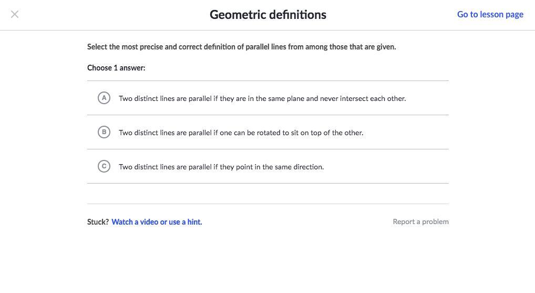Viewport: 535px width, 293px height.
Task: Pick the answer about rotating onto the other
Action: pyautogui.click(x=241, y=133)
